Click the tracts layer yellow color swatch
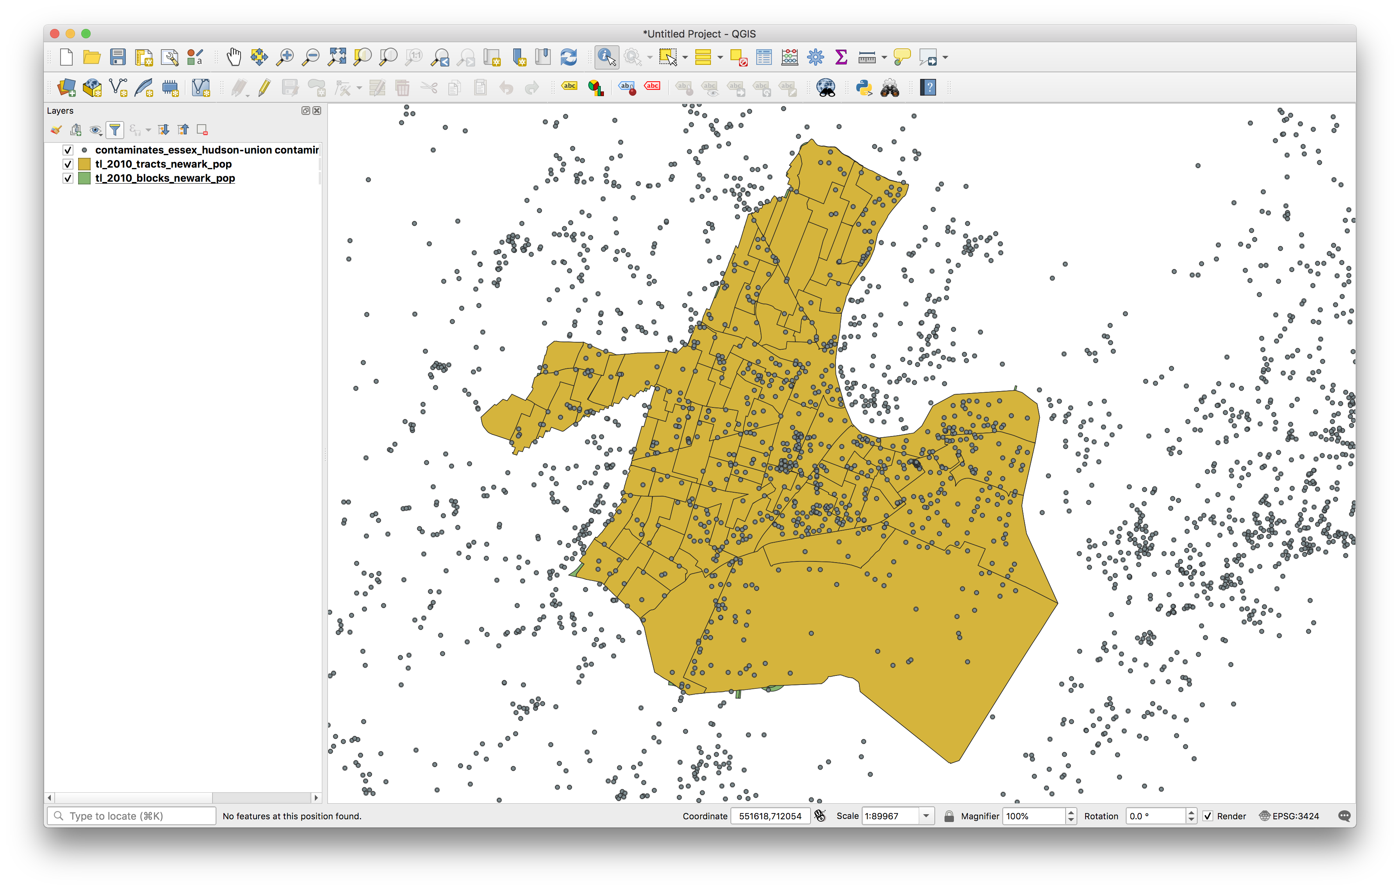 (x=84, y=164)
